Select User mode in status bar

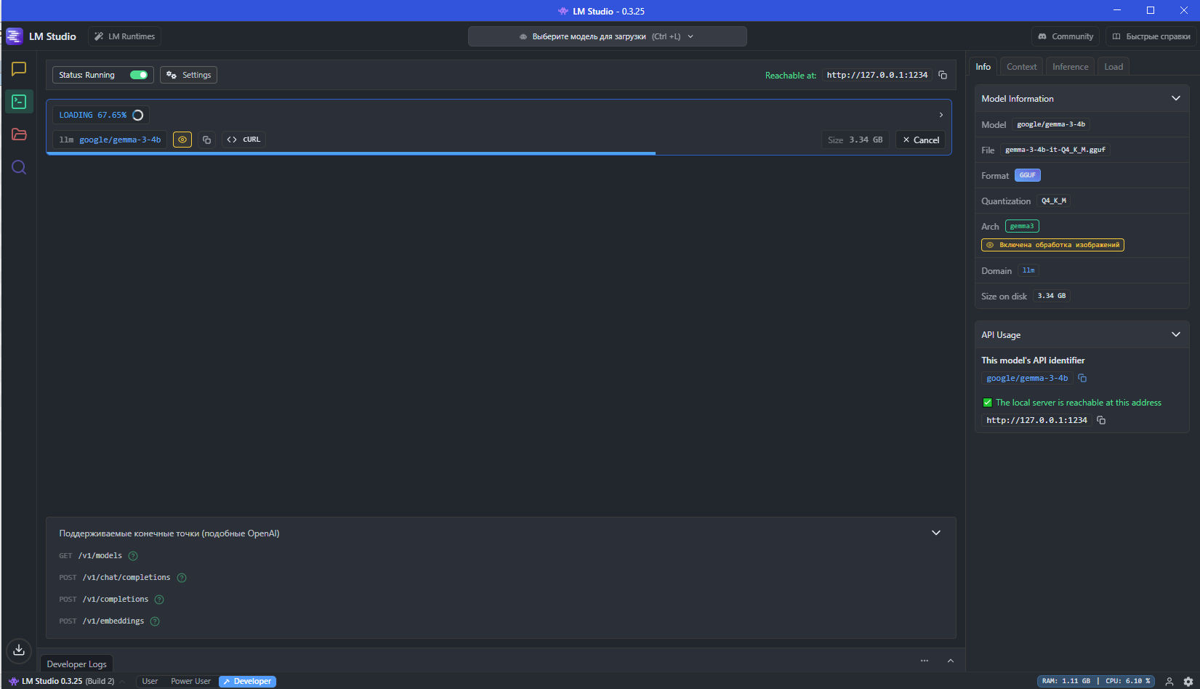pos(150,682)
